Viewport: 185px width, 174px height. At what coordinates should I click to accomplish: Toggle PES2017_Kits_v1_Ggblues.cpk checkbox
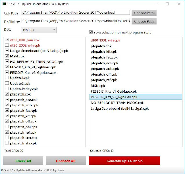7,67
